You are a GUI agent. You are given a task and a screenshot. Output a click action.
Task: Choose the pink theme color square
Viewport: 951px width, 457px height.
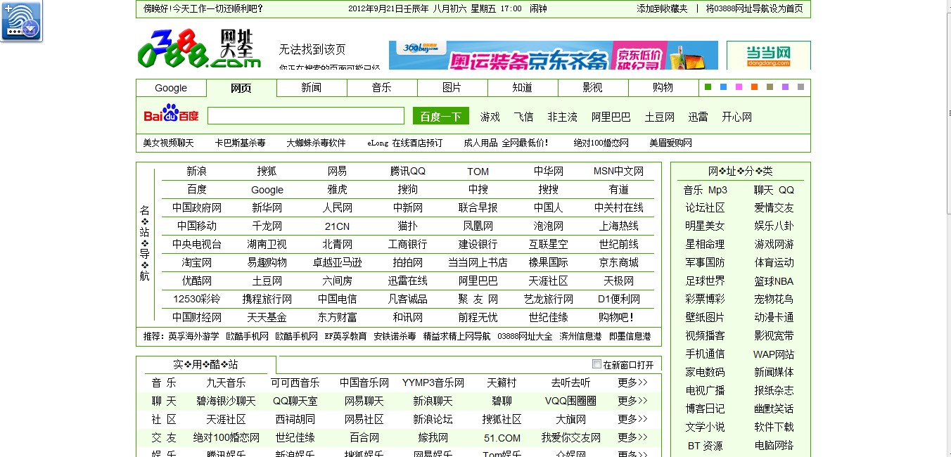click(x=739, y=87)
